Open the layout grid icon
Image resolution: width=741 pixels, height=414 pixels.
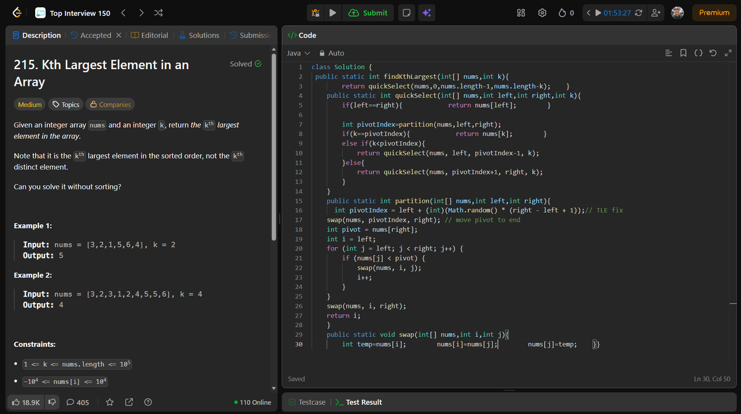tap(521, 13)
